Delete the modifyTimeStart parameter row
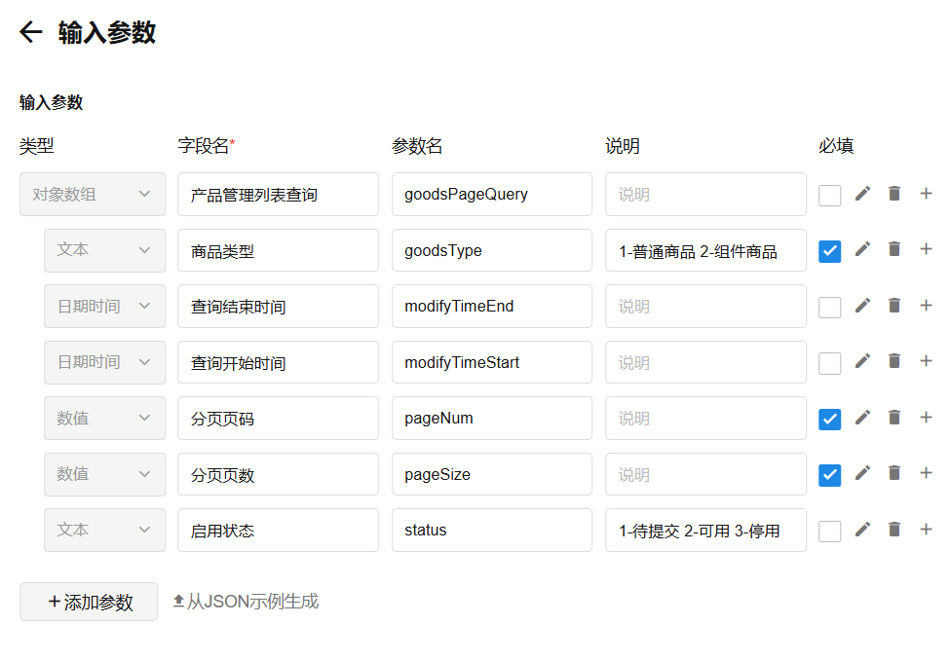 pyautogui.click(x=894, y=361)
